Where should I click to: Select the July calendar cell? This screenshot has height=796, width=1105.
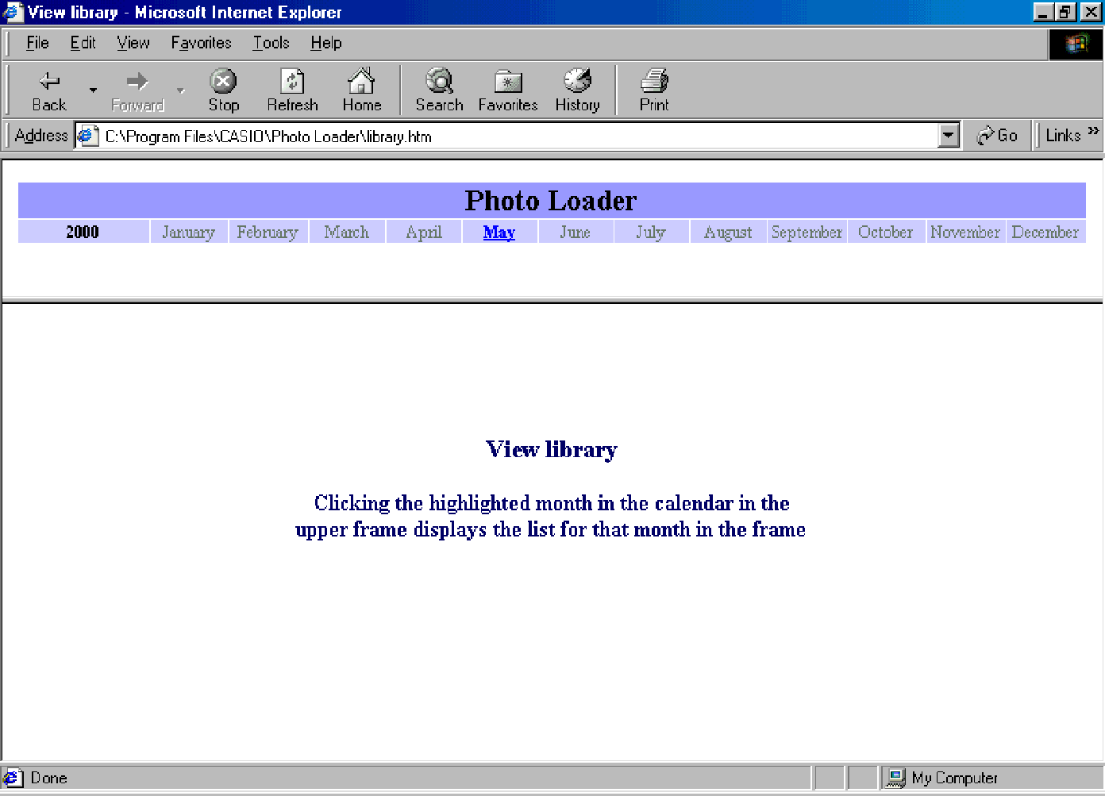(651, 232)
